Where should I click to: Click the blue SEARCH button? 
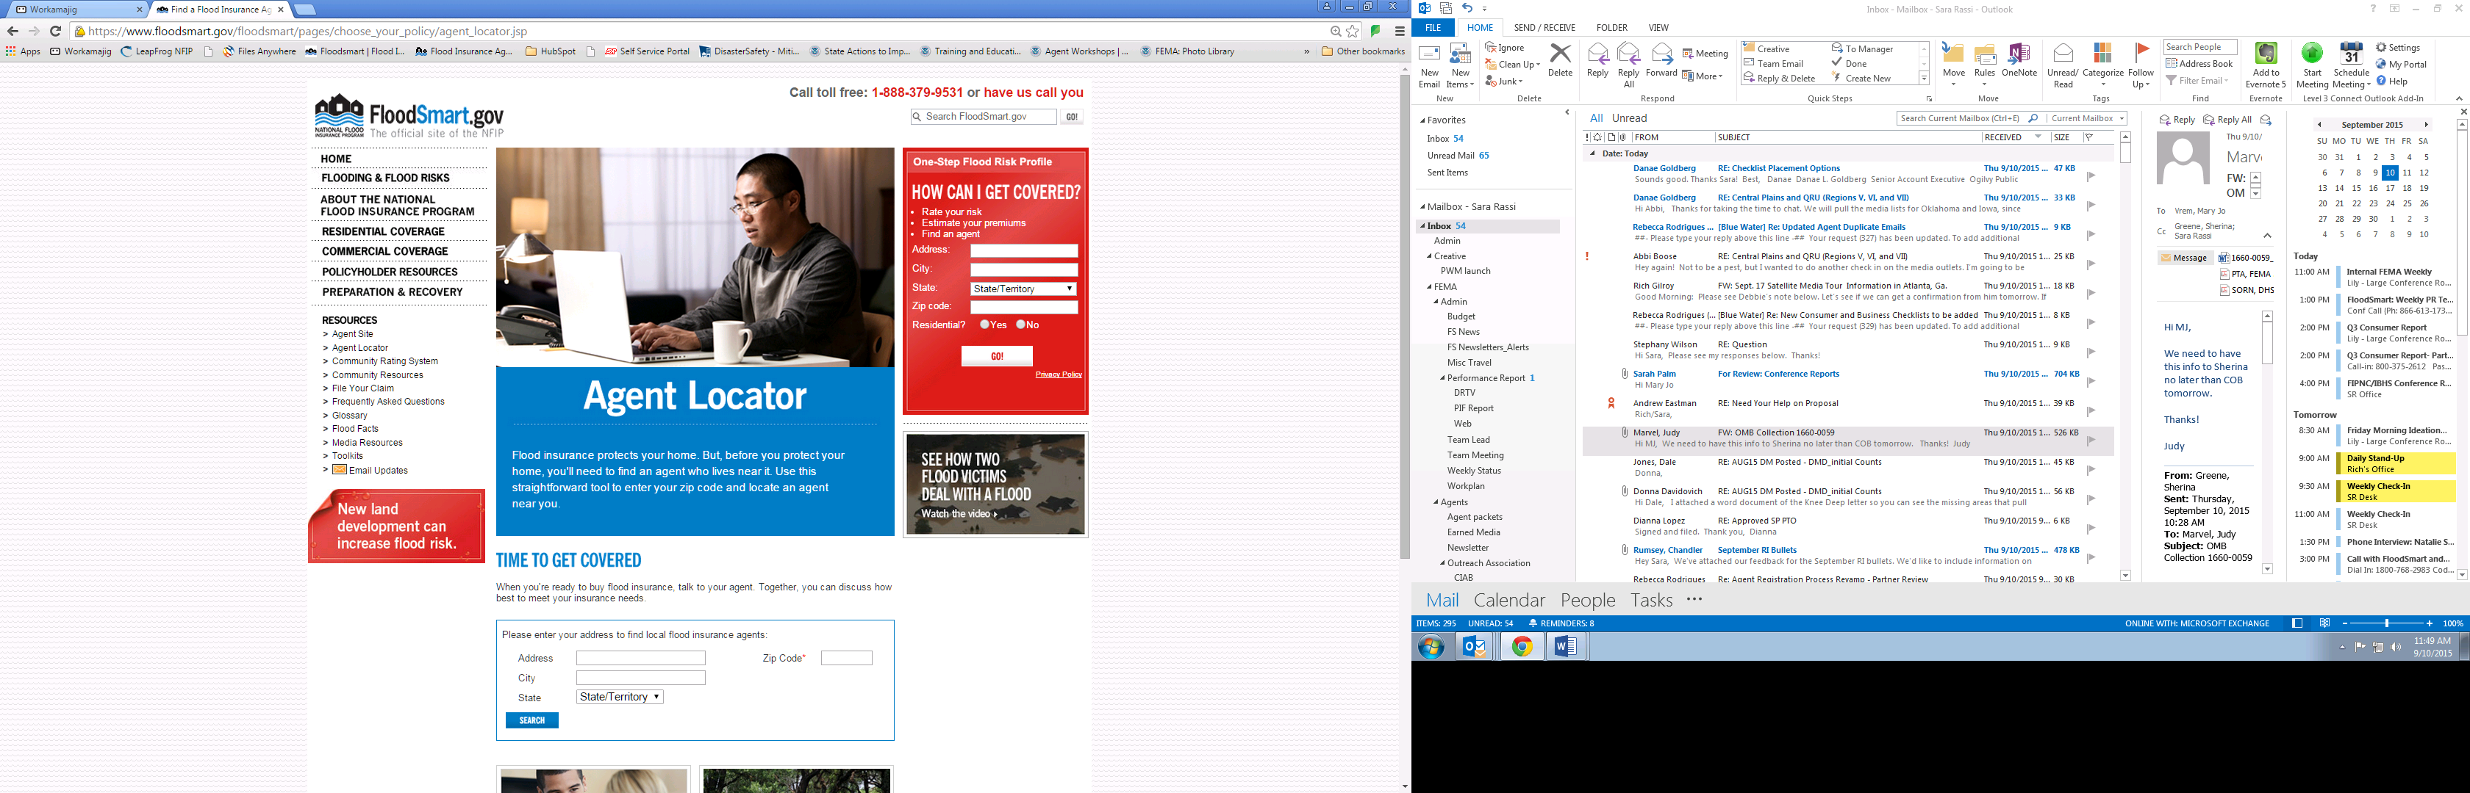(x=531, y=720)
